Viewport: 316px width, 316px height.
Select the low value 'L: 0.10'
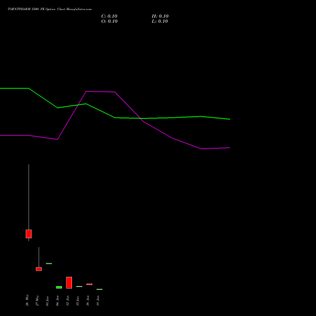pyautogui.click(x=160, y=21)
